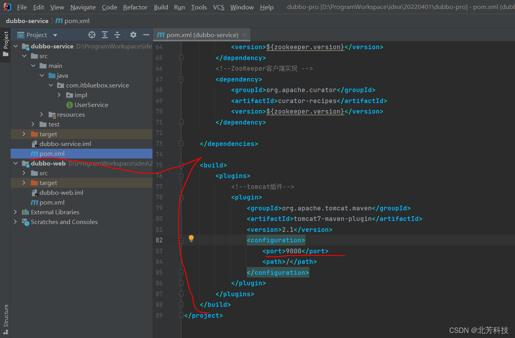Click the resources folder icon
The width and height of the screenshot is (515, 338).
pyautogui.click(x=52, y=115)
